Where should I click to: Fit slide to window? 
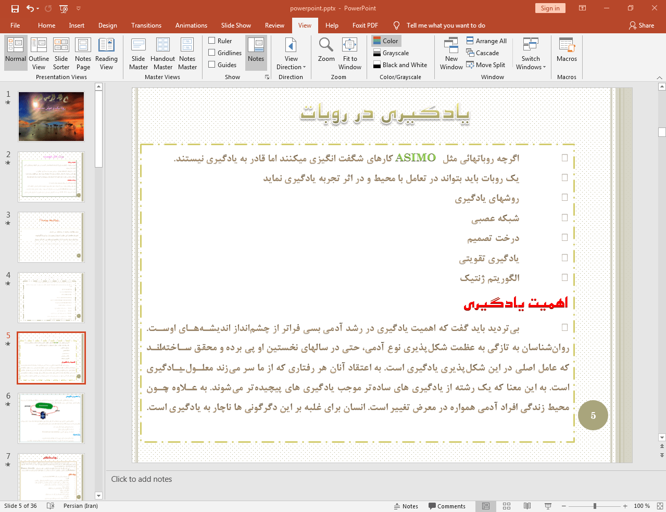click(350, 53)
